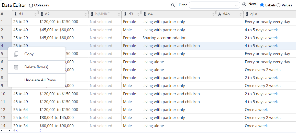Click the d3 column type icon

click(x=125, y=14)
